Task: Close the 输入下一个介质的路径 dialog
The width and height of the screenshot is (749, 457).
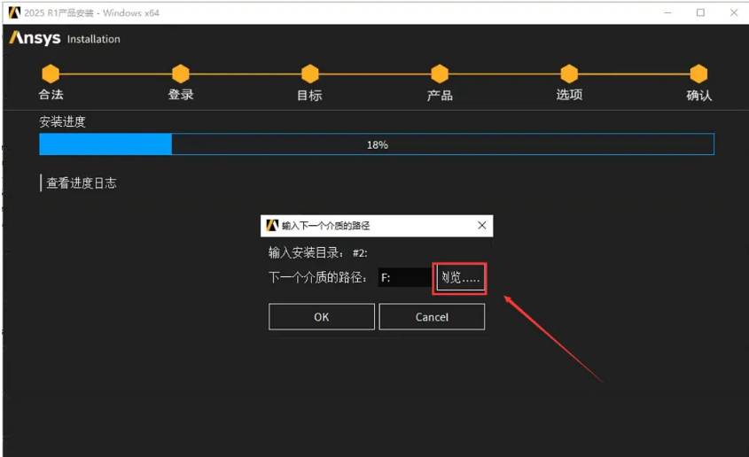Action: coord(482,225)
